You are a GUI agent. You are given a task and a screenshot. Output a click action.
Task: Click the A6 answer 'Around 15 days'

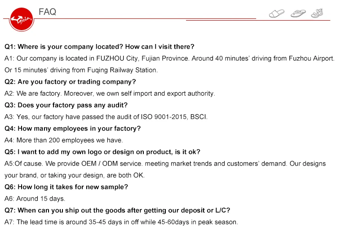[x=35, y=198]
